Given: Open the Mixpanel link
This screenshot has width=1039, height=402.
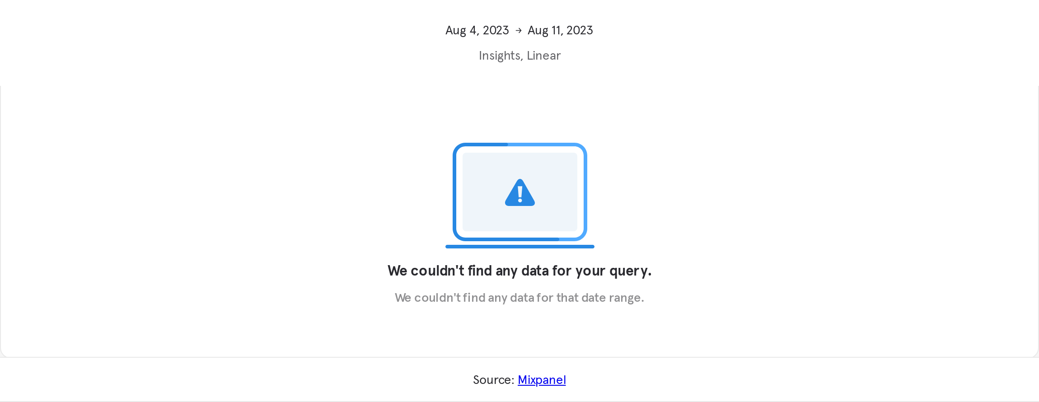Looking at the screenshot, I should coord(542,380).
